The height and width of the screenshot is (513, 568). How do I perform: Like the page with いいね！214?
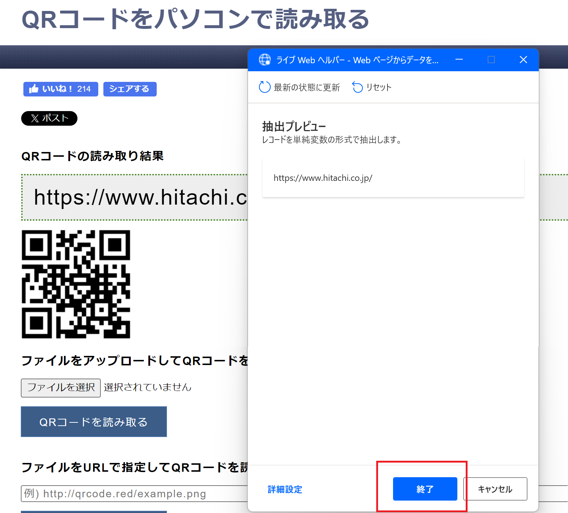(60, 89)
